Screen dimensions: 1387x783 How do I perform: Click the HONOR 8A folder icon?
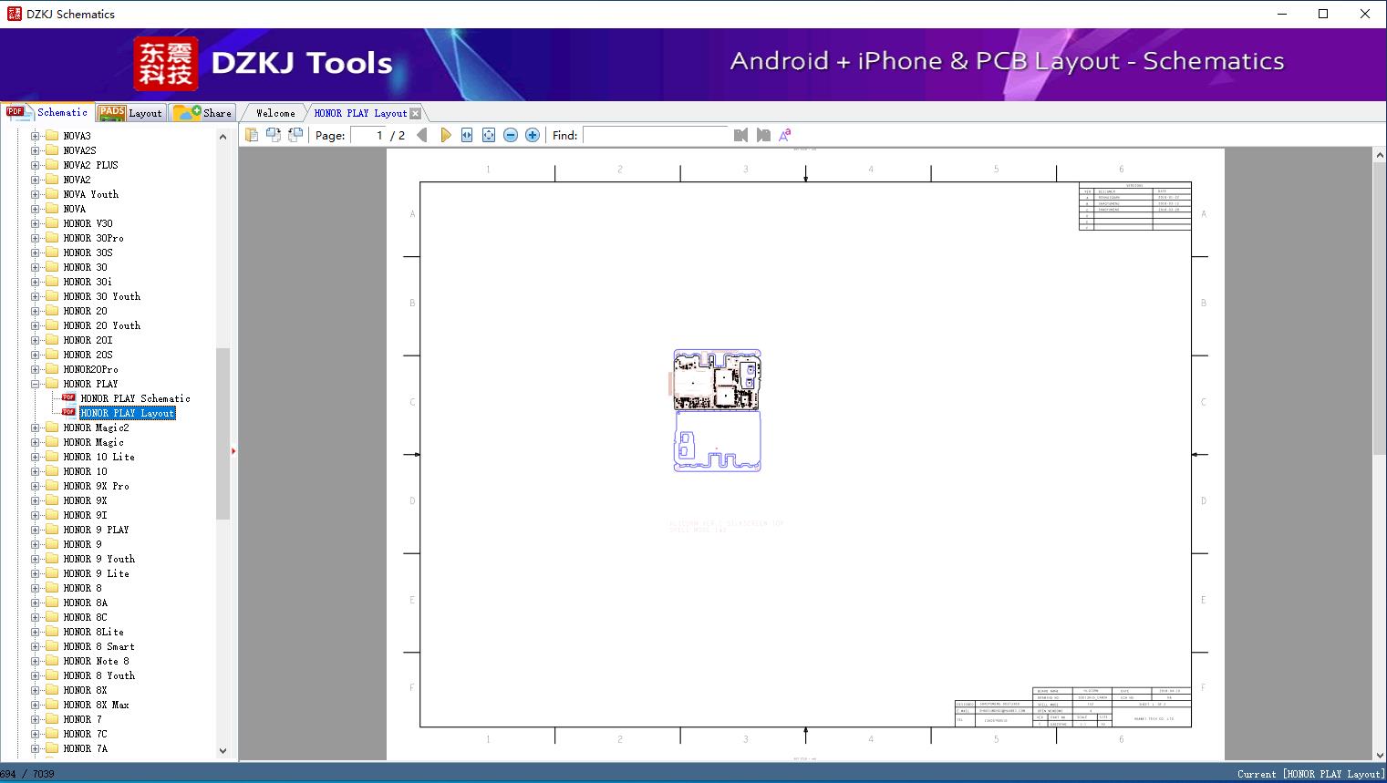coord(51,603)
